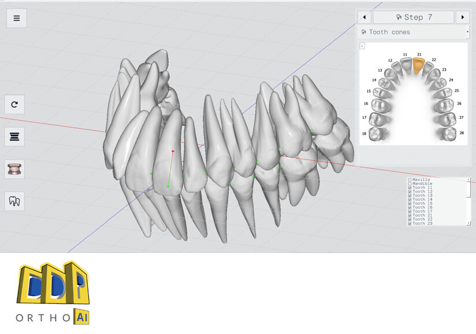Click the small L corner icon
This screenshot has width=476, height=334.
[362, 46]
